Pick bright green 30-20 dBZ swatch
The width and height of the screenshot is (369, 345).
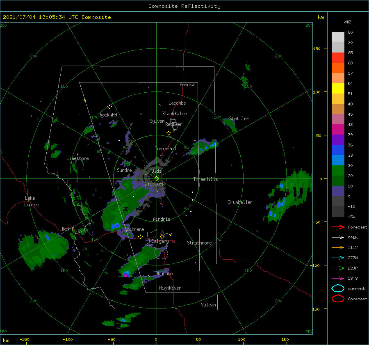tap(338, 170)
